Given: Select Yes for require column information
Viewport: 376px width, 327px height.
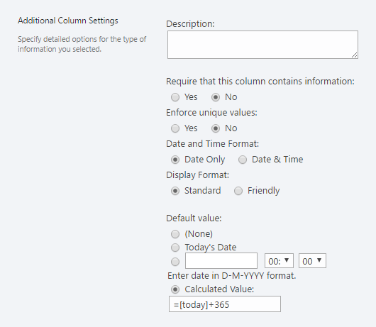Looking at the screenshot, I should (175, 97).
